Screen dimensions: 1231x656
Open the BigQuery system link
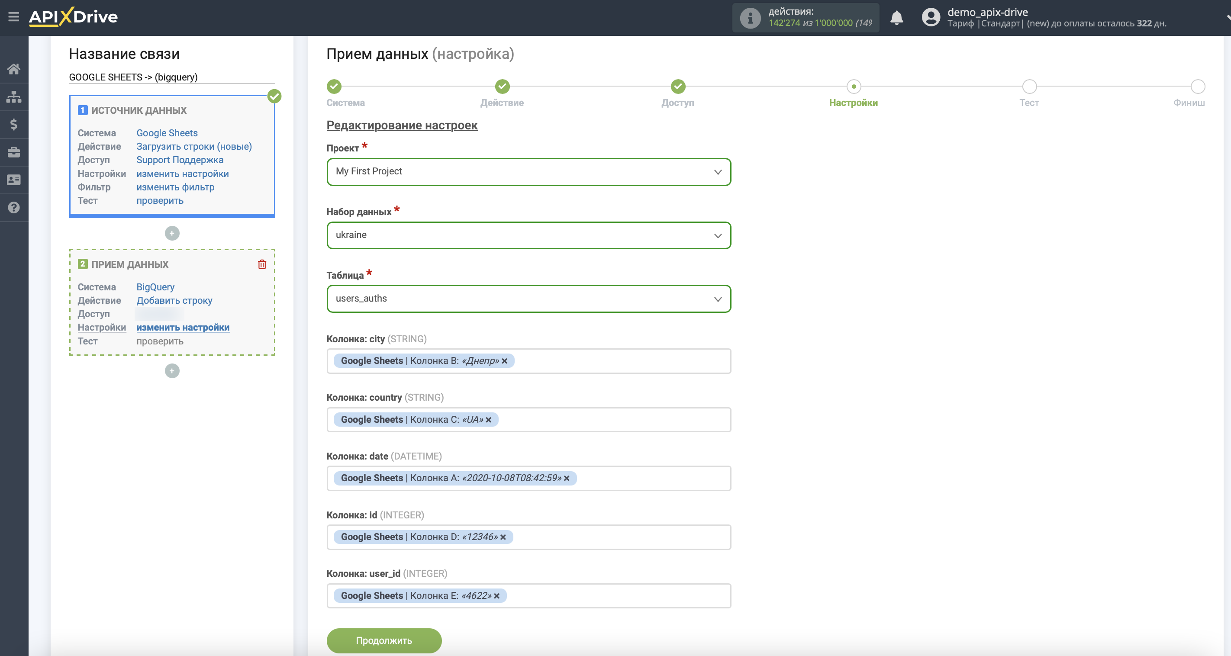tap(155, 286)
